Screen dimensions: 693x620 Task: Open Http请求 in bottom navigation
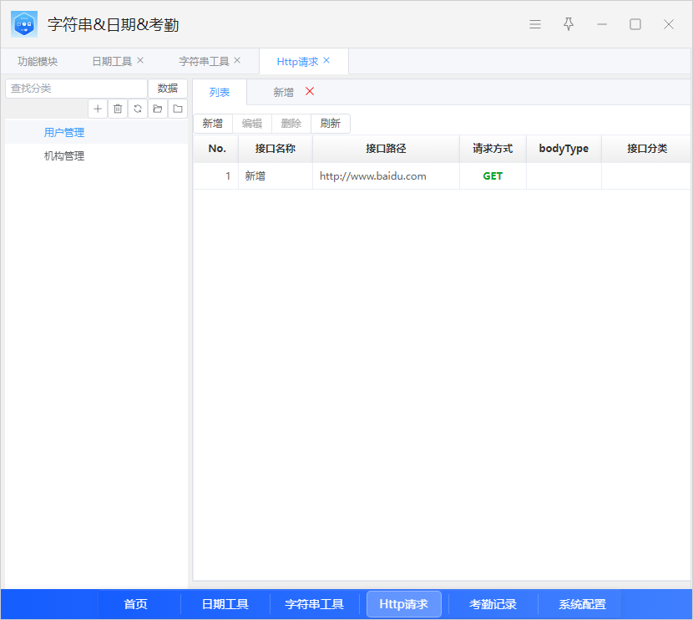pyautogui.click(x=404, y=604)
